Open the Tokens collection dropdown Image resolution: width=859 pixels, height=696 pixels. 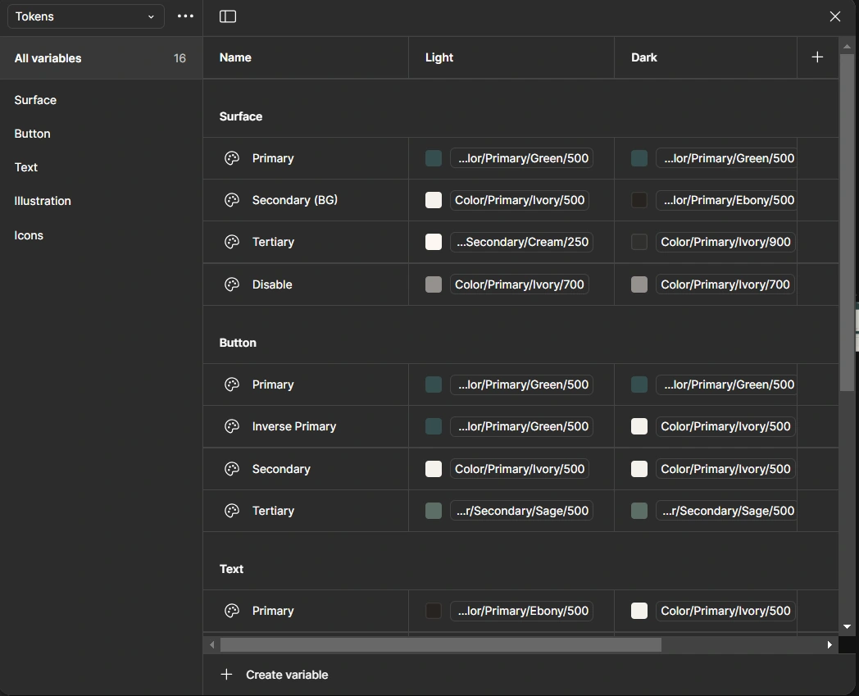tap(85, 16)
